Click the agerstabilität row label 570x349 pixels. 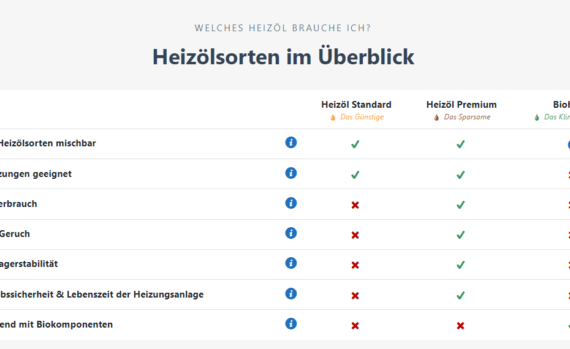point(29,264)
